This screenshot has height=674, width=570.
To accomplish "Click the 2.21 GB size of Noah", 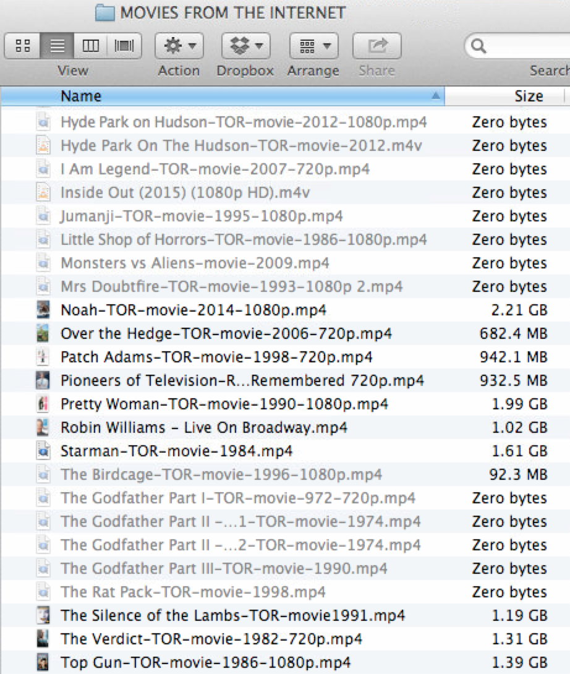I will 519,310.
